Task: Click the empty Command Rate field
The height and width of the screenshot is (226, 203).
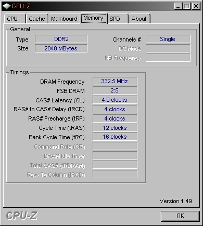Action: [115, 146]
